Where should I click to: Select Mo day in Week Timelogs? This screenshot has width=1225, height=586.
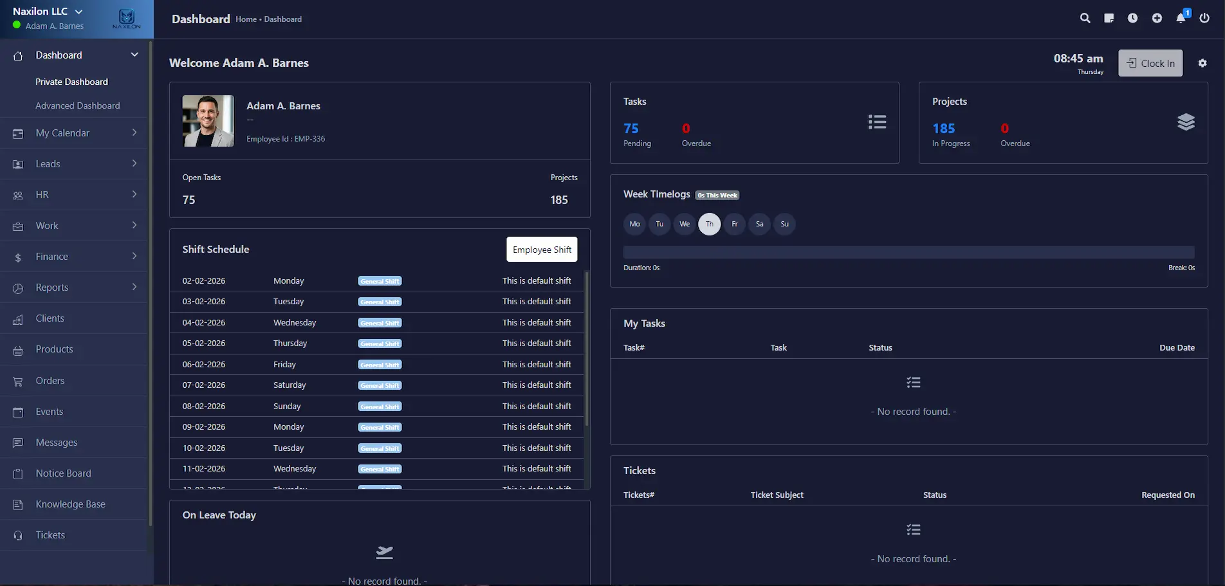tap(634, 224)
